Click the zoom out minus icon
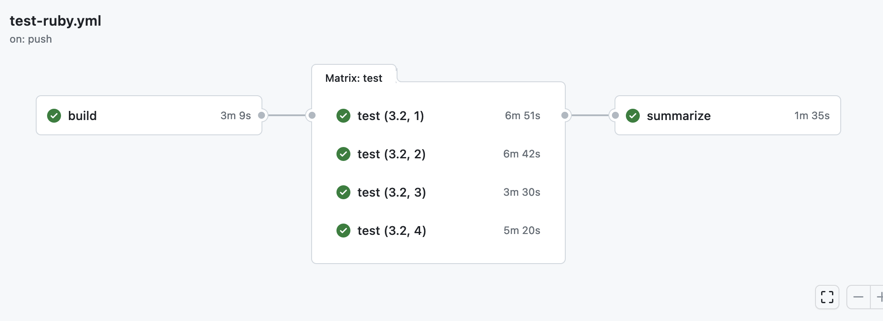Image resolution: width=883 pixels, height=321 pixels. [858, 297]
